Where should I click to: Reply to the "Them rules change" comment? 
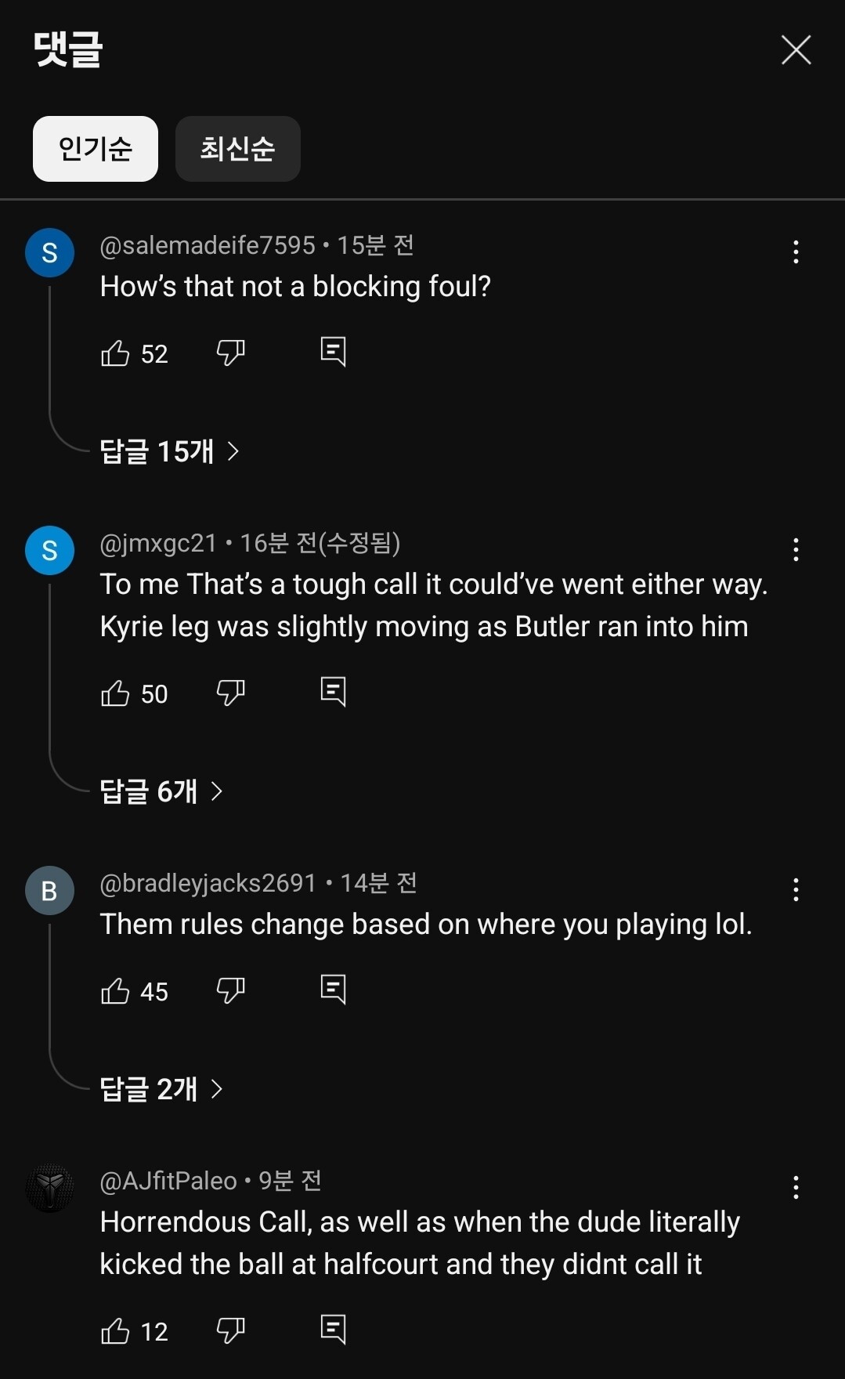click(333, 990)
